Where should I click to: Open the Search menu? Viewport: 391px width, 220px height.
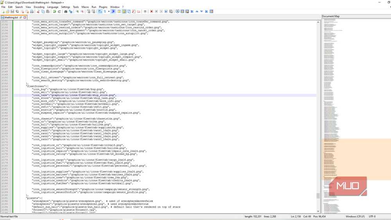click(x=19, y=7)
